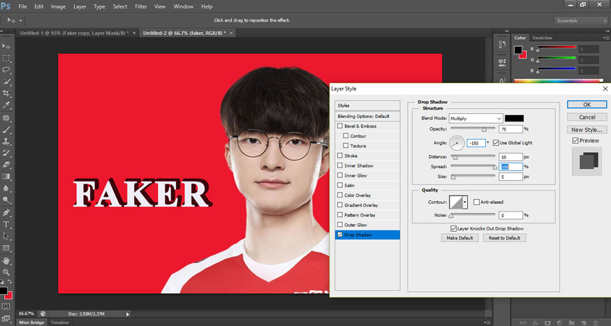Select the Healing Brush tool
The height and width of the screenshot is (326, 611).
coord(6,117)
